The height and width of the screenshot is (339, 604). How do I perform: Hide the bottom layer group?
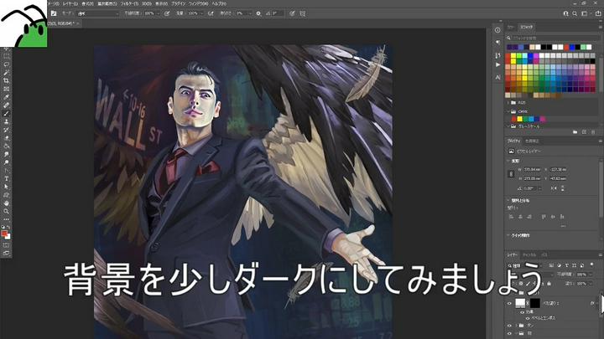tap(509, 334)
